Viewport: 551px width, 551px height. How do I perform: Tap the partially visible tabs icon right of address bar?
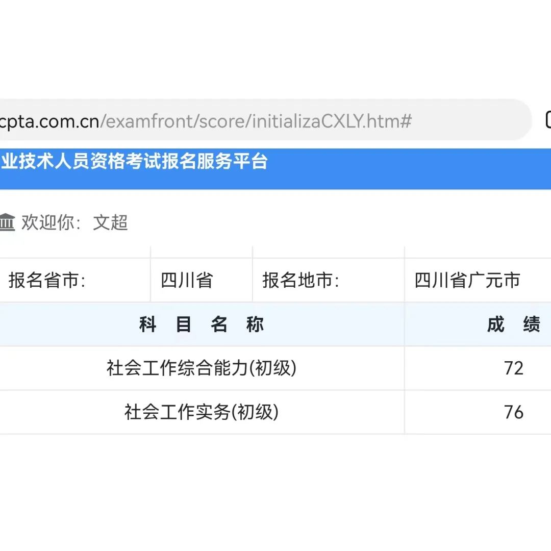[548, 119]
